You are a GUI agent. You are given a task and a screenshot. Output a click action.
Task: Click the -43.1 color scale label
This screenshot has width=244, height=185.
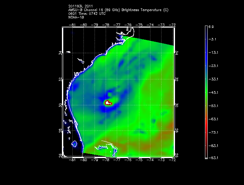point(213,92)
